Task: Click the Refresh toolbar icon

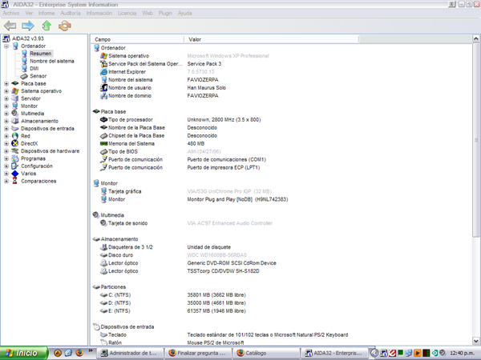Action: pos(65,26)
